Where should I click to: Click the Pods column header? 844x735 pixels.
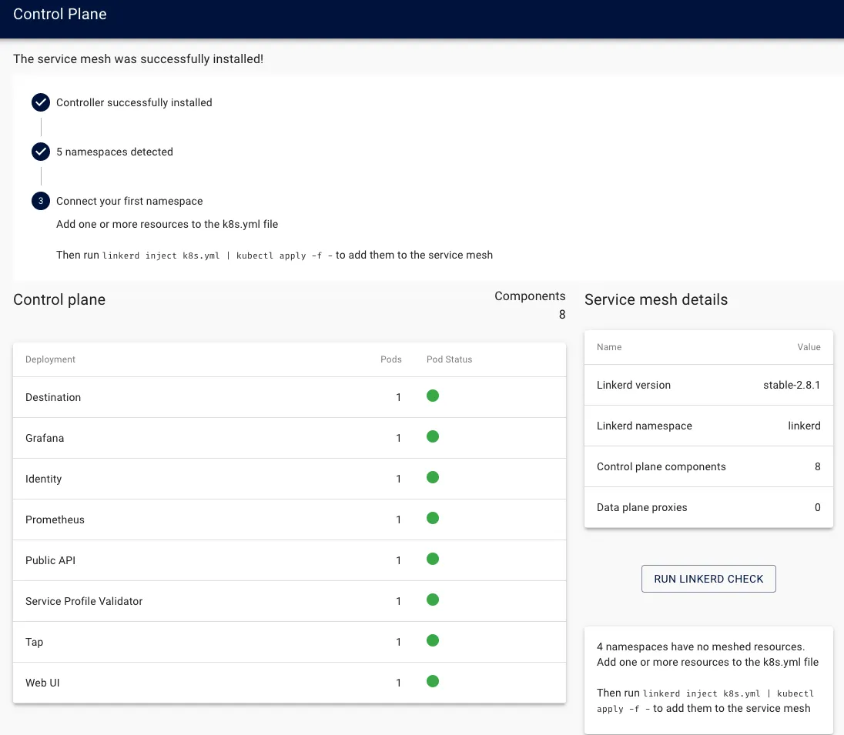390,359
